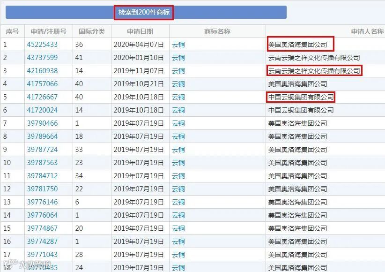
Task: Click the 检索到200件商标 result banner text
Action: pos(144,12)
